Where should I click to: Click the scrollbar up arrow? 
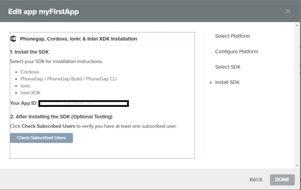coord(297,25)
